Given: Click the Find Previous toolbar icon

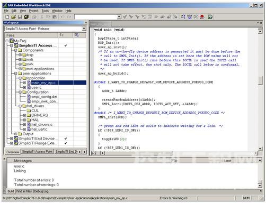Looking at the screenshot, I should click(x=125, y=17).
